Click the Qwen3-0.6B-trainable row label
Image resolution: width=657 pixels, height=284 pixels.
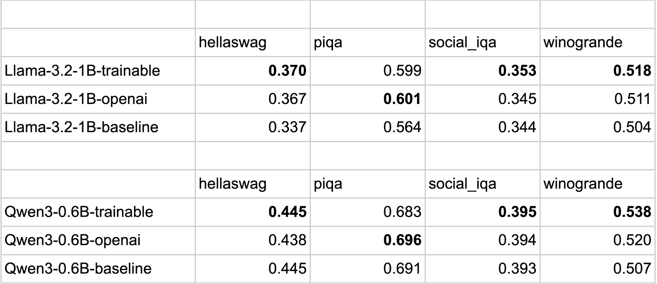pos(79,212)
